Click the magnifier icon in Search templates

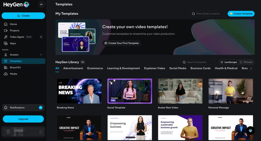click(x=184, y=62)
